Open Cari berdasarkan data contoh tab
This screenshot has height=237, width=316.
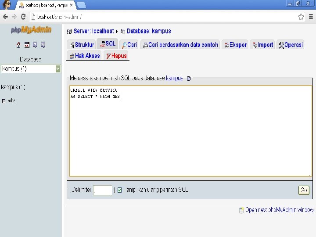(x=180, y=45)
